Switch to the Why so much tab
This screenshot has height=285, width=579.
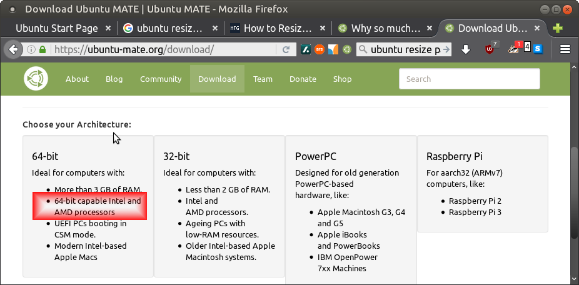point(385,28)
